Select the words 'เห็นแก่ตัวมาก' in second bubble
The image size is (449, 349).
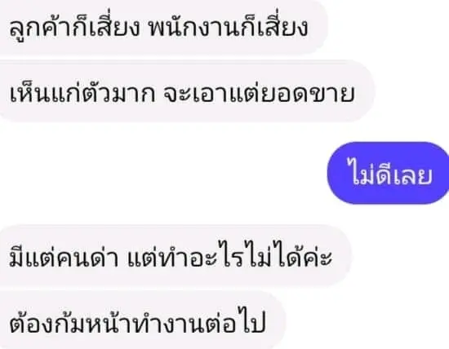[82, 91]
